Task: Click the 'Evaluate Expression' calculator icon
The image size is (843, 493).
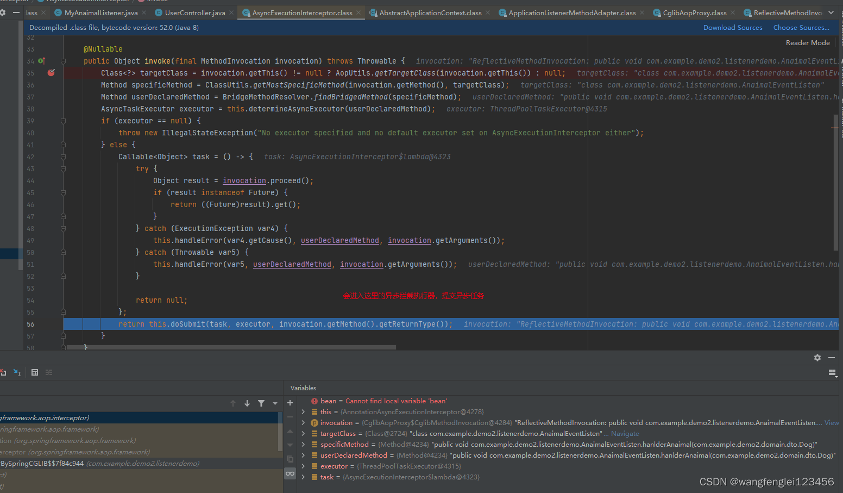Action: tap(35, 372)
